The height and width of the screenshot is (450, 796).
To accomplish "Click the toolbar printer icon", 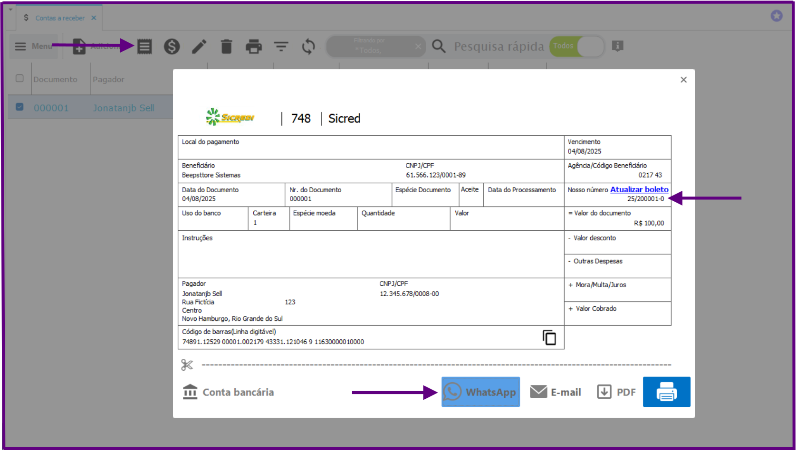I will 253,47.
